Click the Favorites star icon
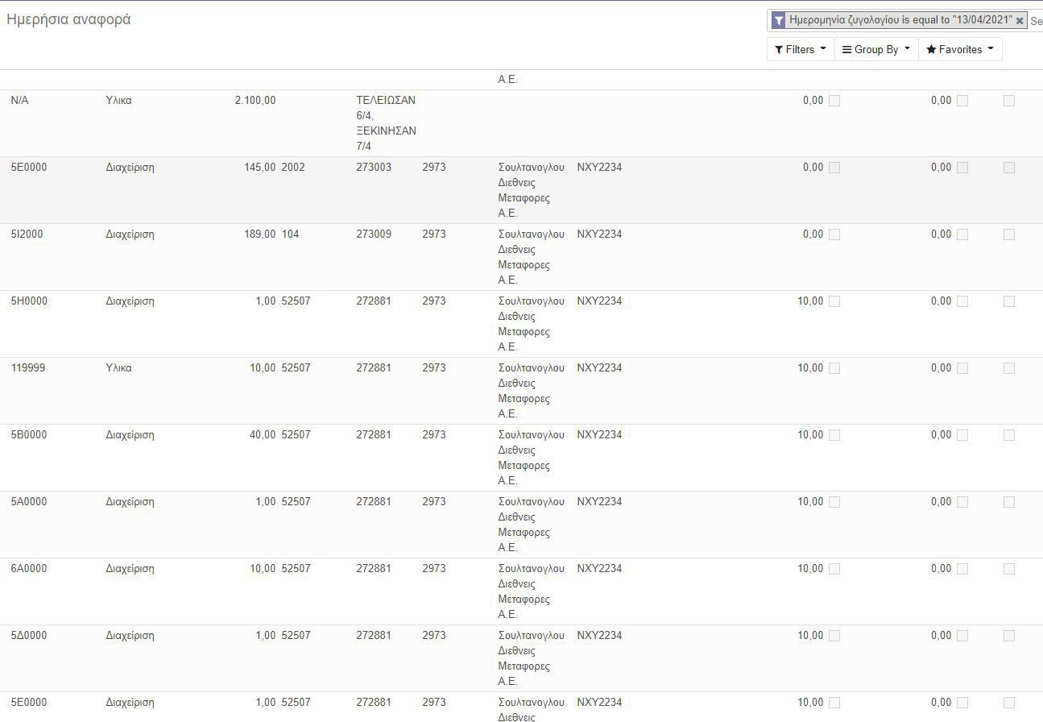The height and width of the screenshot is (722, 1043). pyautogui.click(x=931, y=50)
